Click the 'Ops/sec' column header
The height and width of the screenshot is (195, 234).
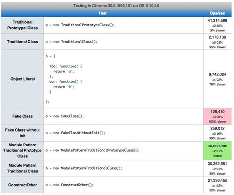pyautogui.click(x=217, y=13)
